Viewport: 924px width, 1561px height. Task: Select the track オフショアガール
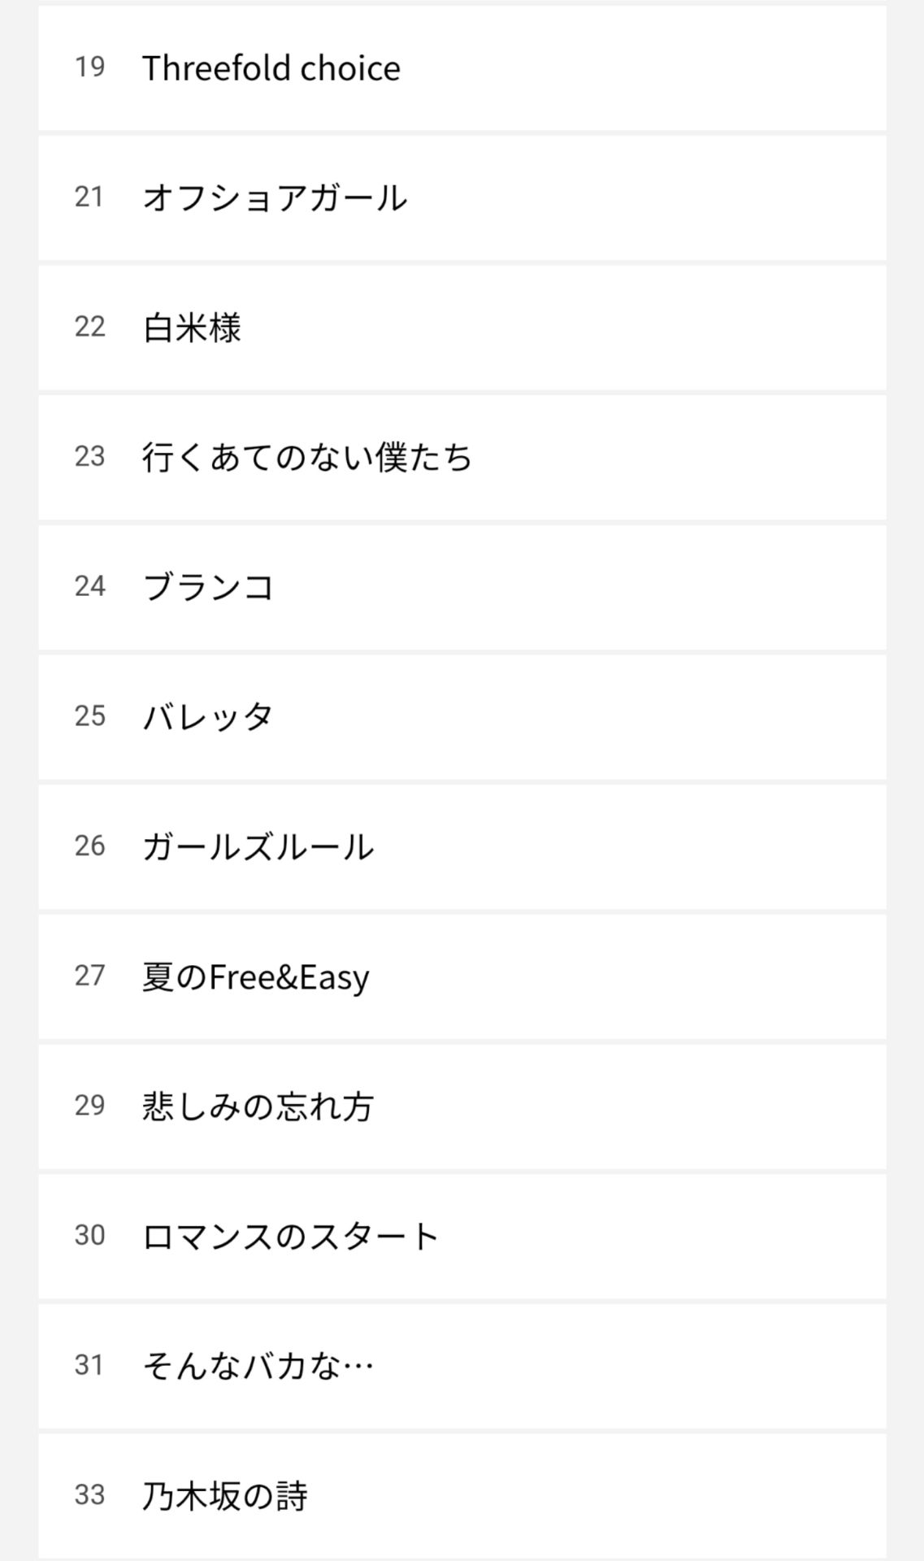tap(275, 198)
